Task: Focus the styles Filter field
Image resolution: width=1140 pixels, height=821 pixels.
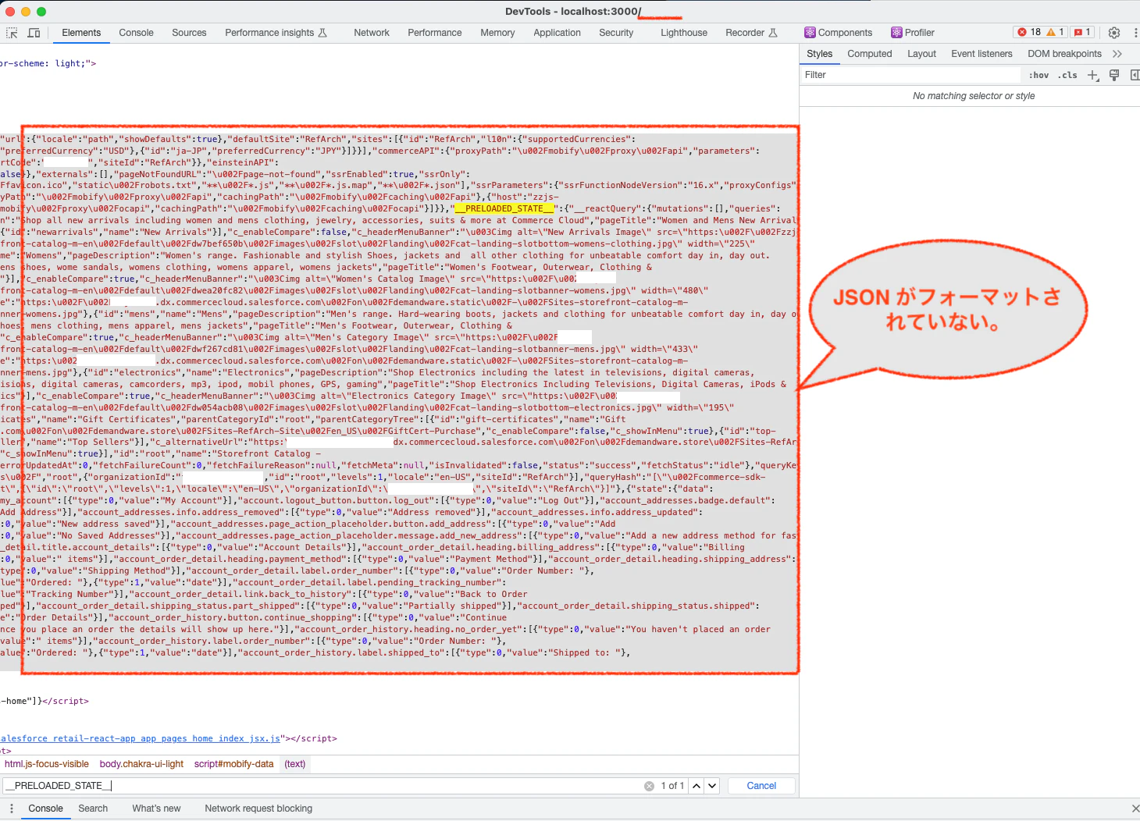Action: (x=911, y=75)
